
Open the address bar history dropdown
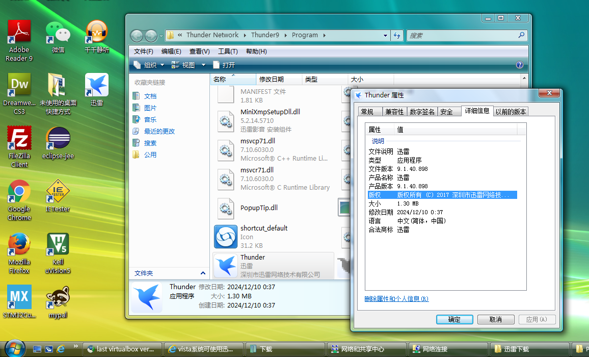coord(385,35)
